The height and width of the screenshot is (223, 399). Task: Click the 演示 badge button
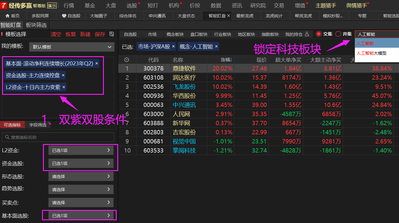click(52, 5)
